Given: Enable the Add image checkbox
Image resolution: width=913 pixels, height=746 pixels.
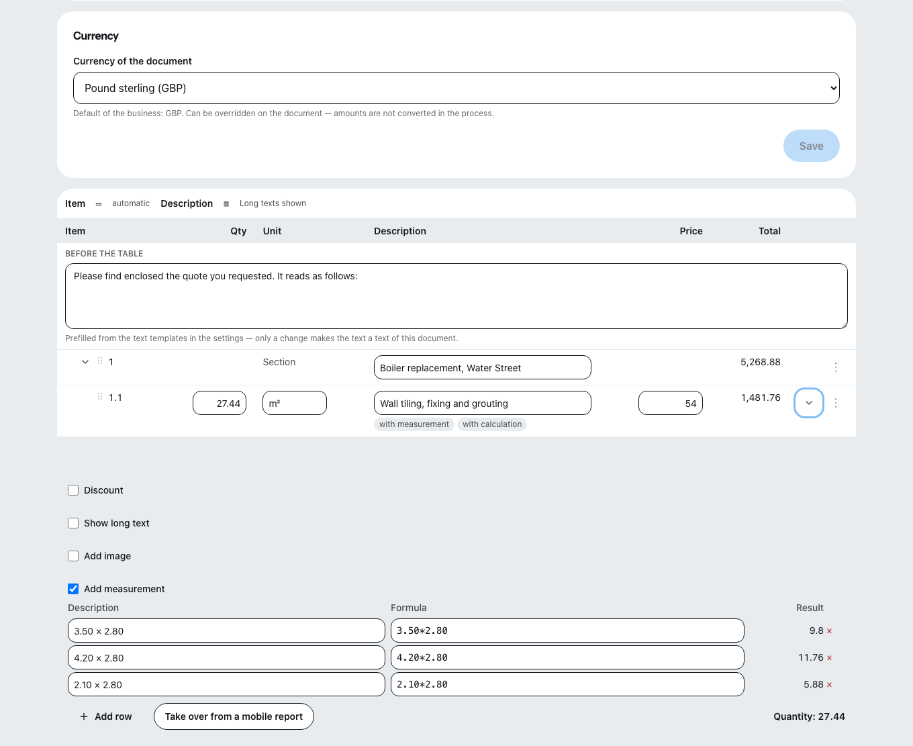Looking at the screenshot, I should (x=73, y=556).
